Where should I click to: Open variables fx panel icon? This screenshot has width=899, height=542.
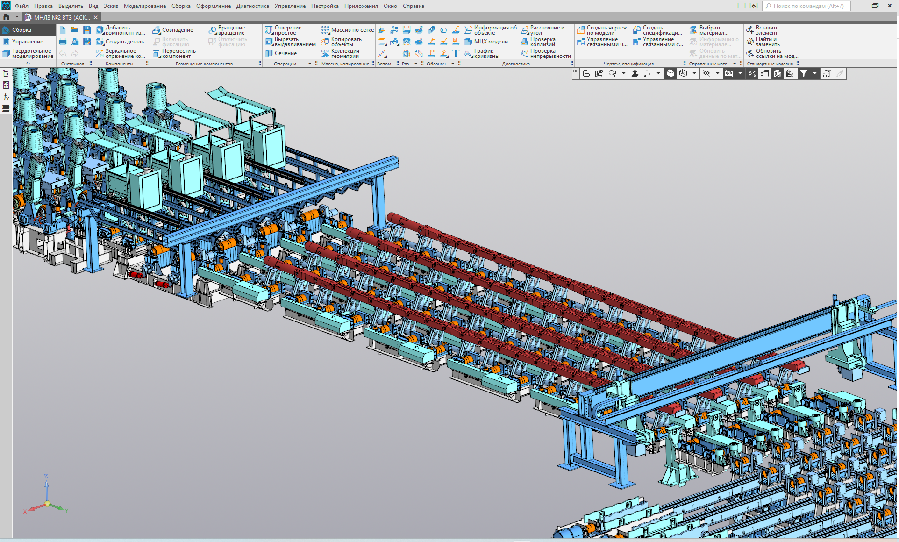pos(6,97)
